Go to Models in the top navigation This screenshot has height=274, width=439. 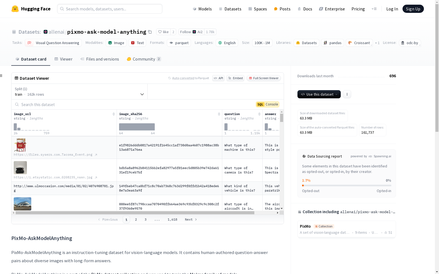(202, 9)
